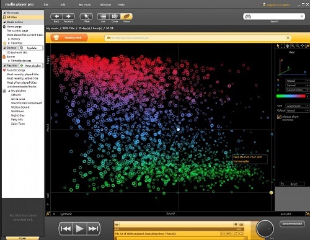This screenshot has height=240, width=310.
Task: Click the heart favorite icon in player bar
Action: (x=236, y=224)
